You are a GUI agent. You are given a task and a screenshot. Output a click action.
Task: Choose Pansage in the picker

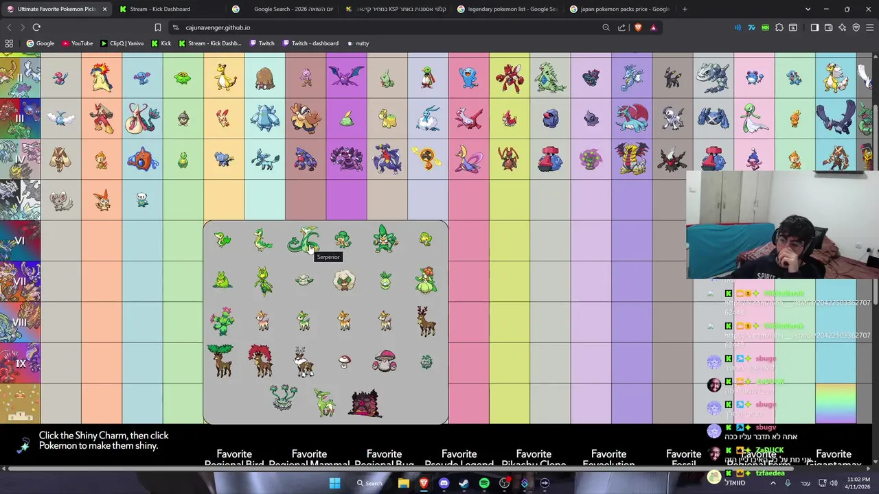(343, 239)
